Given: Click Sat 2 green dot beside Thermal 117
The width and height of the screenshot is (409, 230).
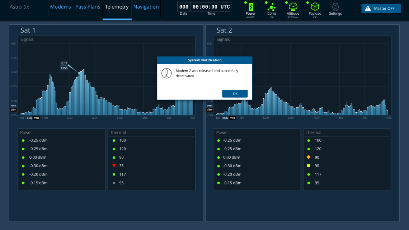Looking at the screenshot, I should 309,174.
